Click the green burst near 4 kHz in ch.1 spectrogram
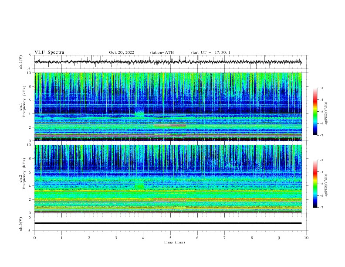This screenshot has width=345, height=267. tap(139, 113)
